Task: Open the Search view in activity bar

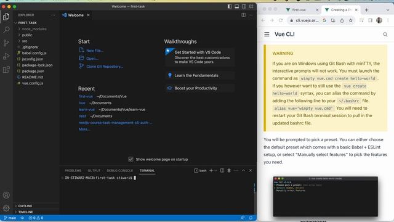Action: click(6, 30)
